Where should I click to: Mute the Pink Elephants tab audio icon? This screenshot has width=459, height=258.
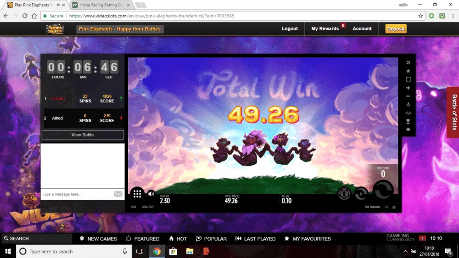[x=58, y=5]
